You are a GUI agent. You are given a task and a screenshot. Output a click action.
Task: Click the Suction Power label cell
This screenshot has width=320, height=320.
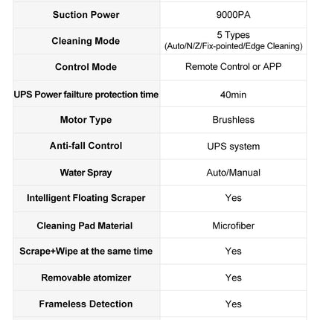(x=86, y=15)
